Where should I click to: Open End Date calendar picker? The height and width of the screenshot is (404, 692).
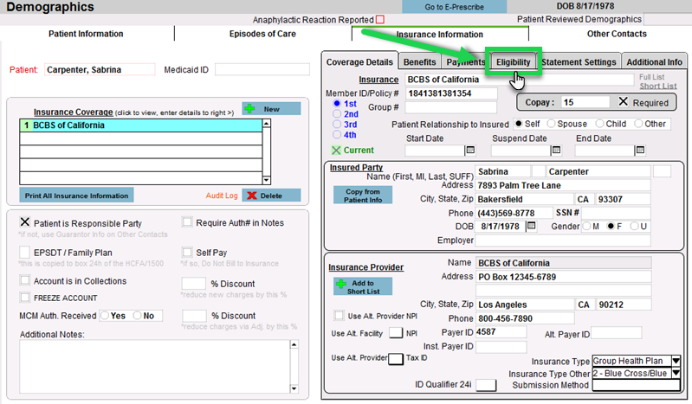[x=641, y=151]
